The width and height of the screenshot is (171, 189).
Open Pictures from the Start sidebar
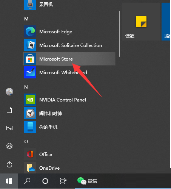pos(9,128)
